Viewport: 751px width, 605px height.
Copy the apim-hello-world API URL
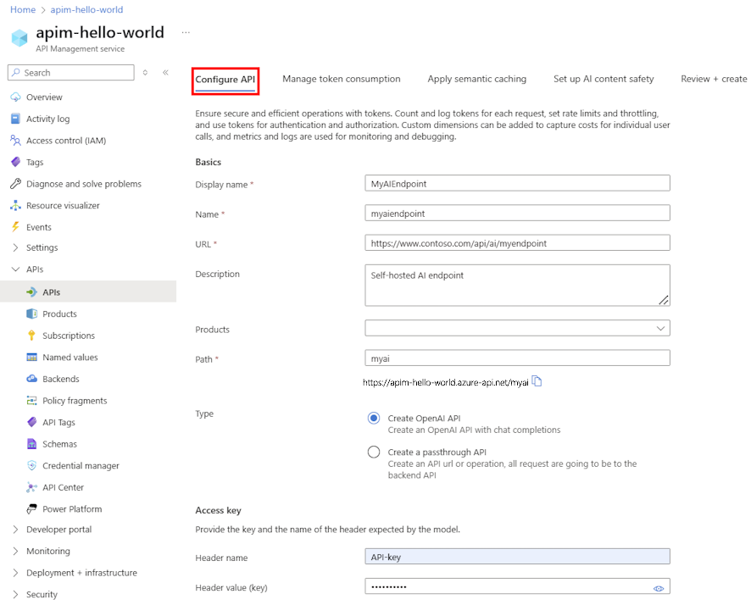tap(537, 380)
